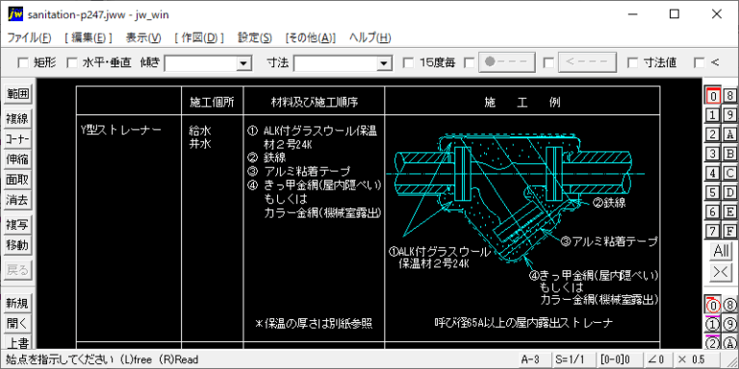Select the 伸縮 extend/trim tool
739x369 pixels.
17,160
